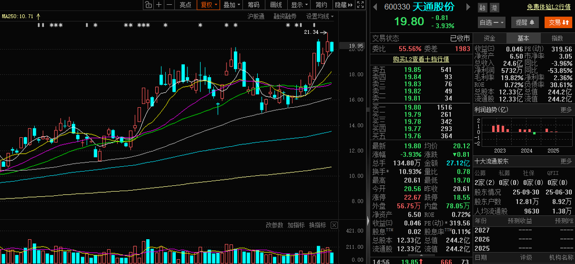Click the 跌停 value 18.55
Screen dimensions: 575x264
pos(461,197)
